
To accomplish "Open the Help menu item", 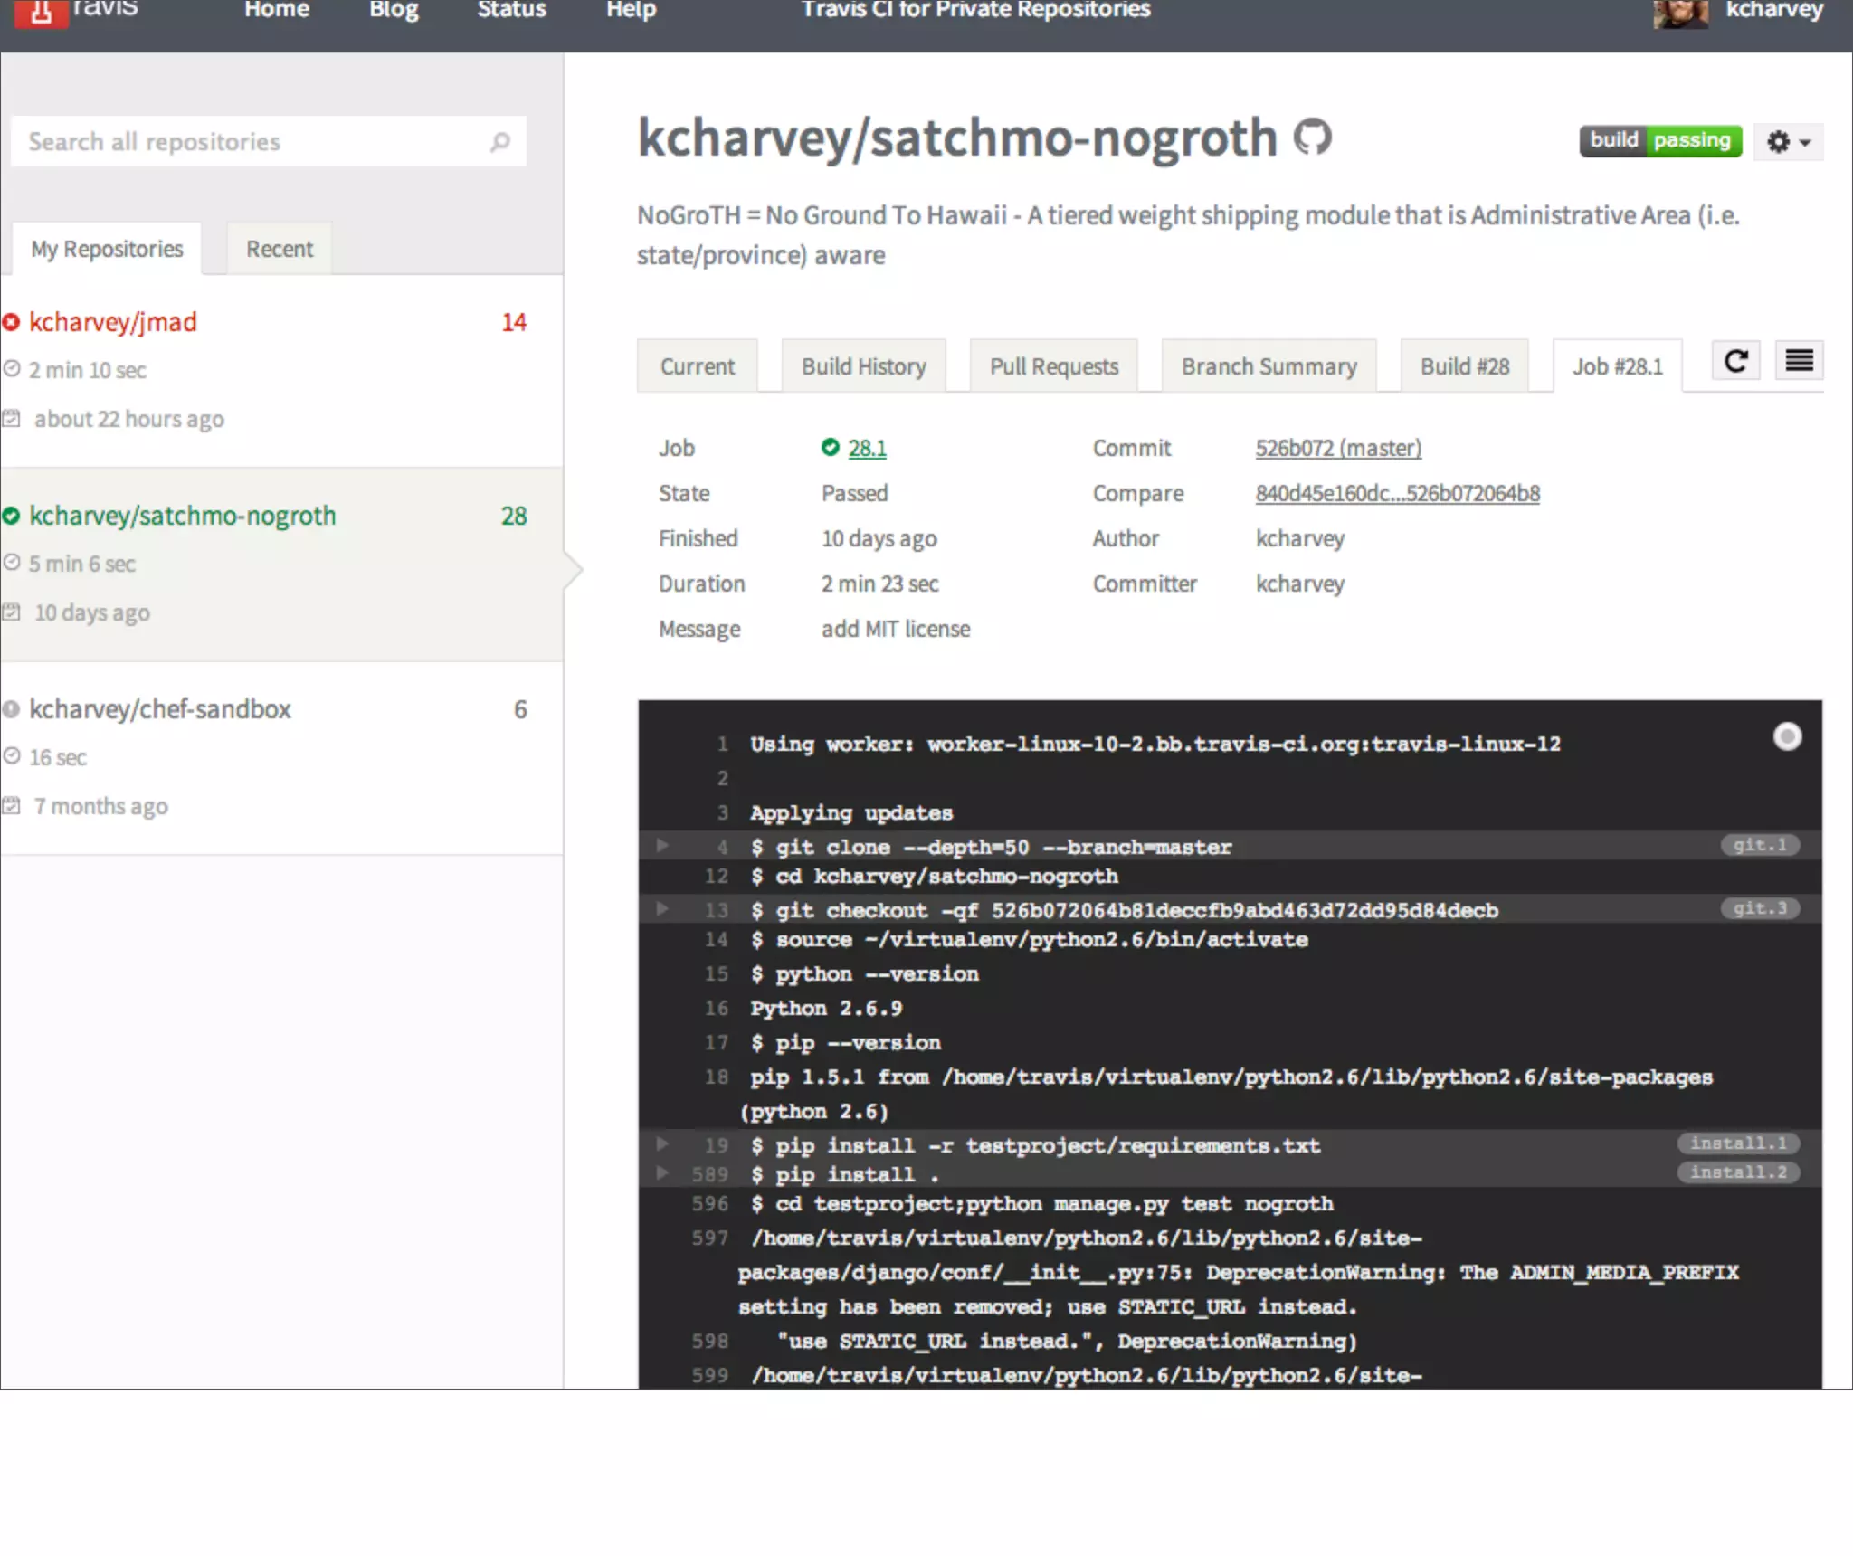I will tap(632, 10).
